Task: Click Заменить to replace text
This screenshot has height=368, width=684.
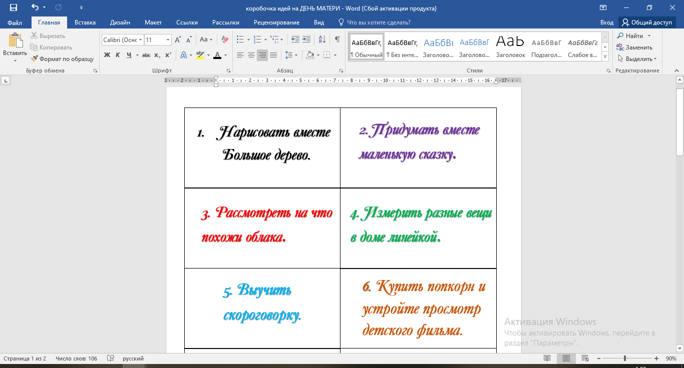Action: click(635, 47)
